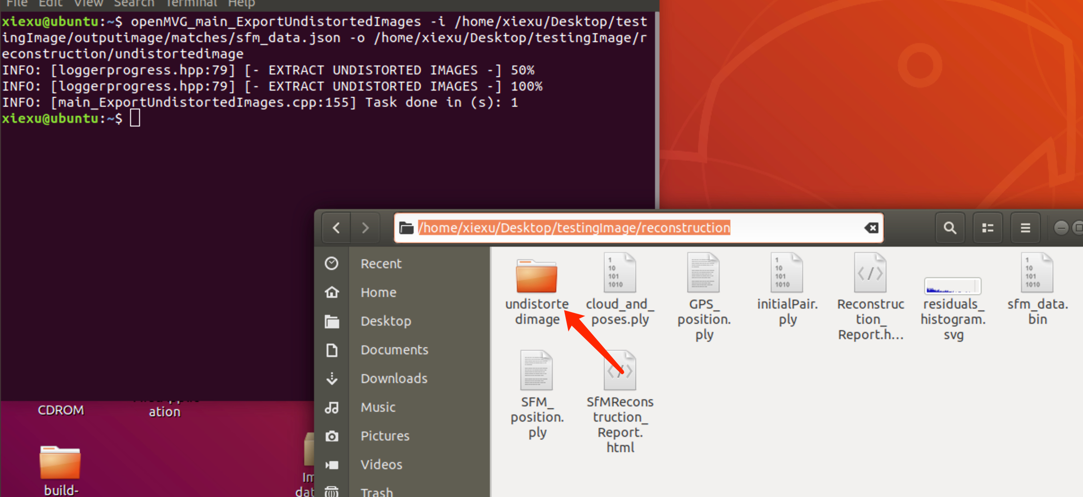Open Pictures in the sidebar

click(x=385, y=436)
